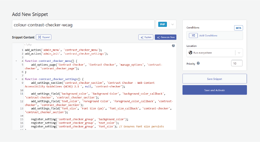Image resolution: width=260 pixels, height=142 pixels.
Task: Select the Run everywhere location option
Action: pos(203,53)
